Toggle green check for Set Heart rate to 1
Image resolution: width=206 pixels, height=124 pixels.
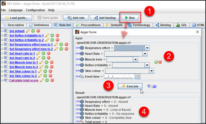[43, 53]
